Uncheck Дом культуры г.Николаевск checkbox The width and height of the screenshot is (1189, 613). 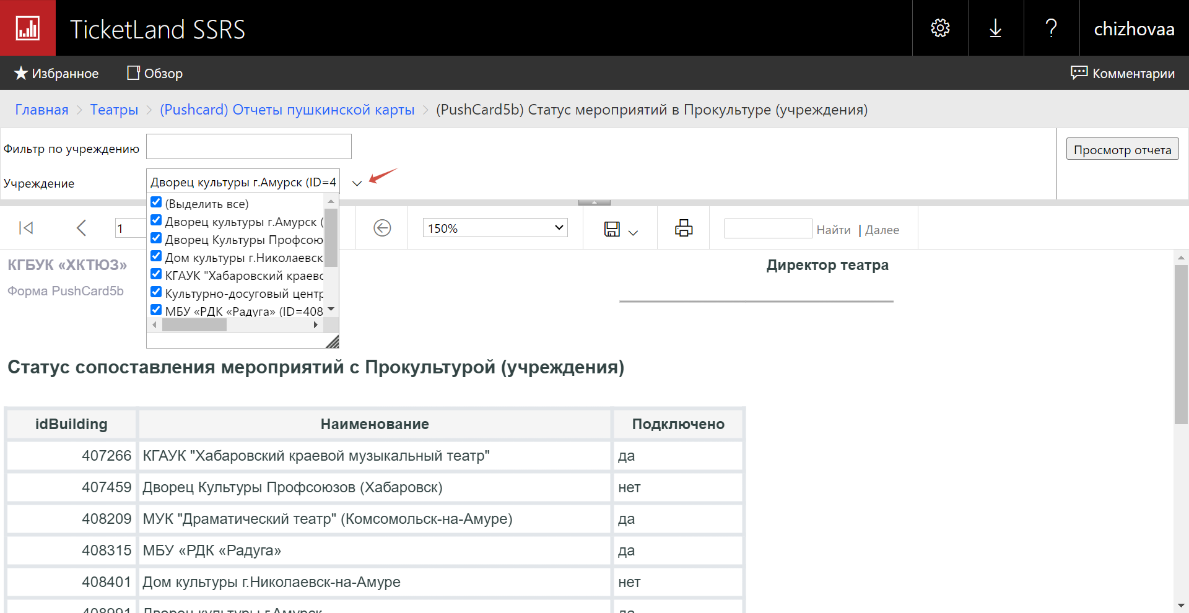point(156,256)
